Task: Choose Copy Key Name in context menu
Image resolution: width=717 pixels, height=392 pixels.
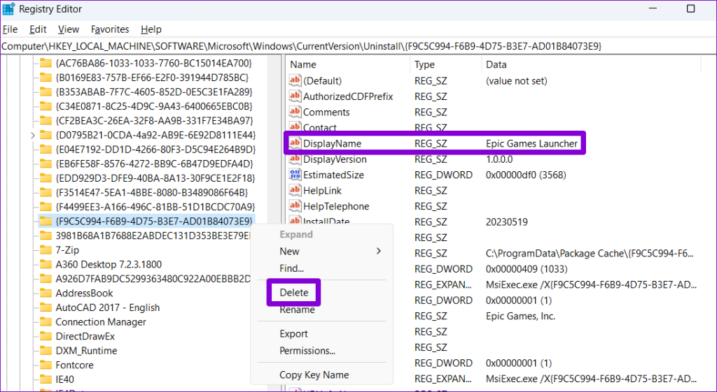Action: (x=314, y=375)
